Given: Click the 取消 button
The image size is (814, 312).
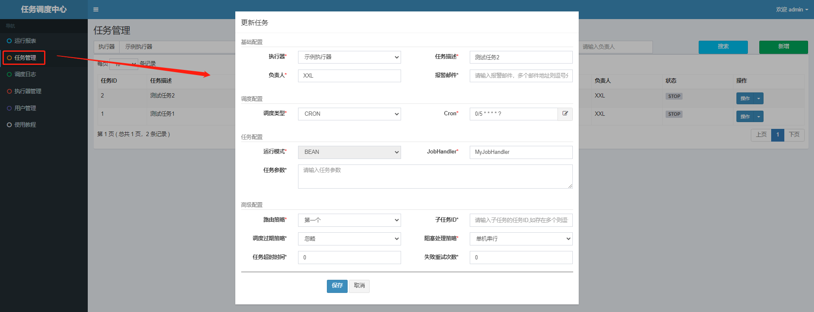Looking at the screenshot, I should tap(360, 286).
